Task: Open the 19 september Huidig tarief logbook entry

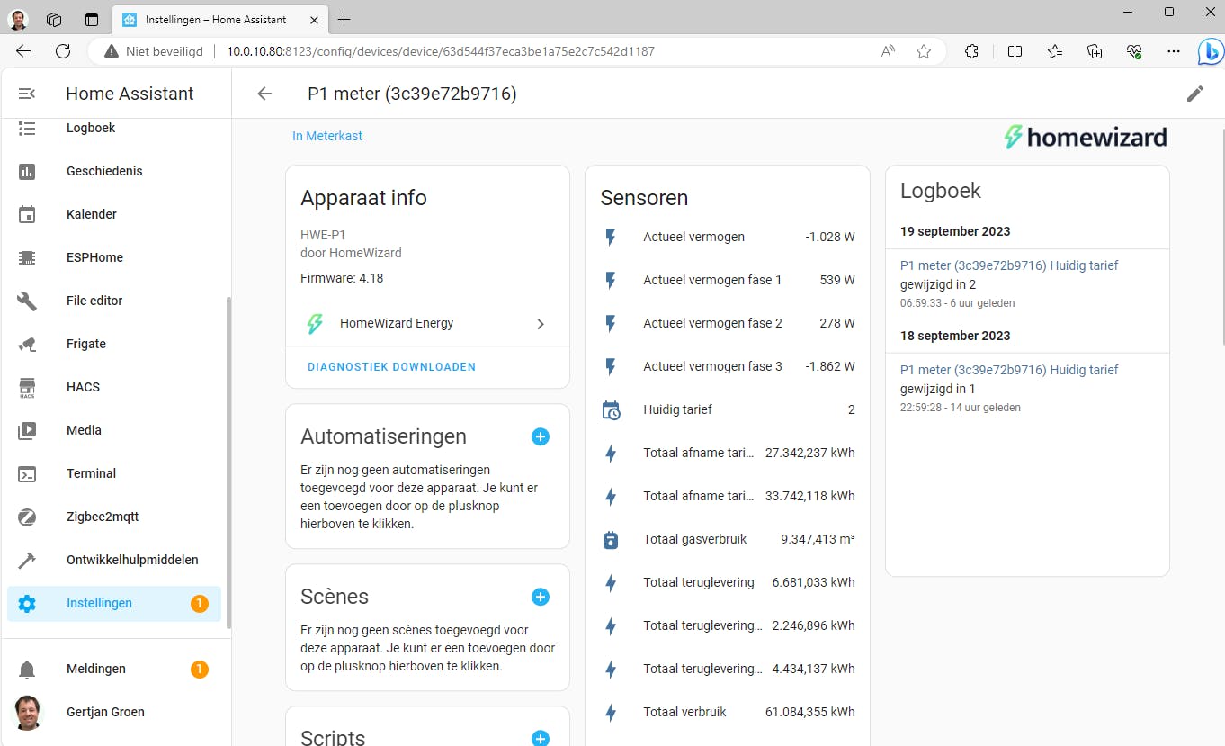Action: 1009,265
